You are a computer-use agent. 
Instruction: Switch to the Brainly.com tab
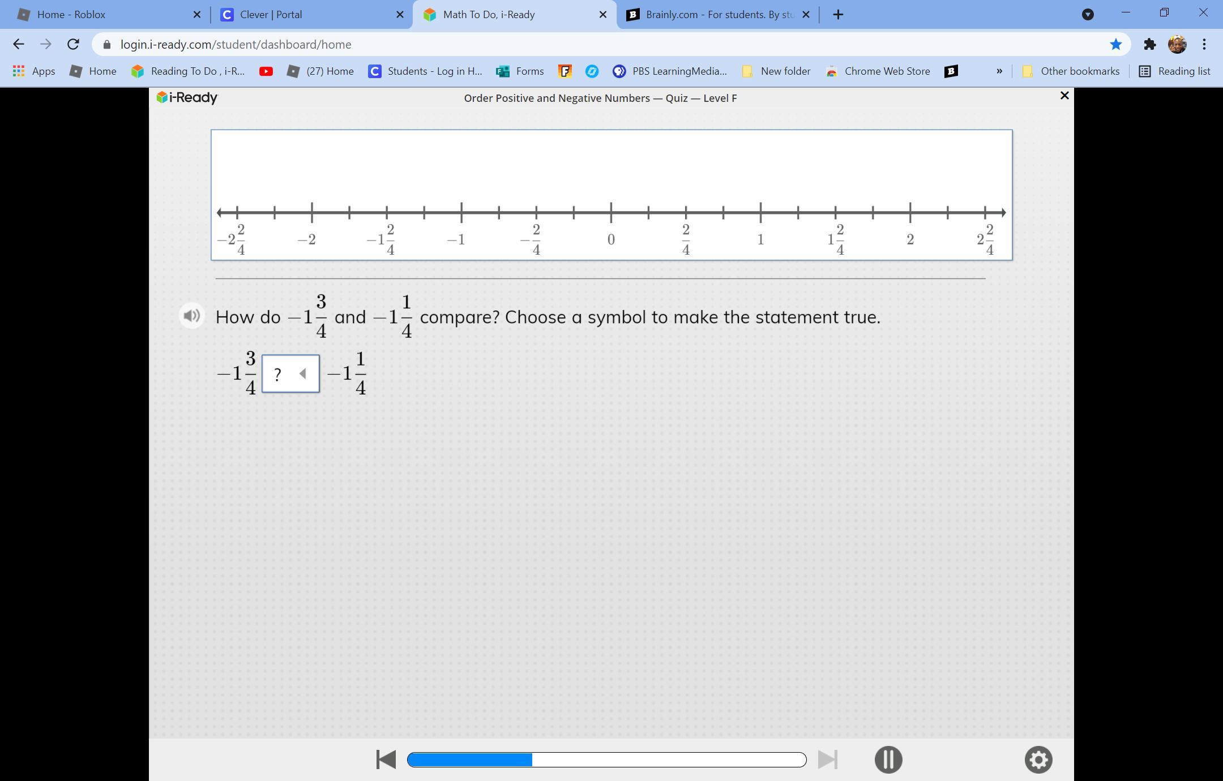pos(719,15)
